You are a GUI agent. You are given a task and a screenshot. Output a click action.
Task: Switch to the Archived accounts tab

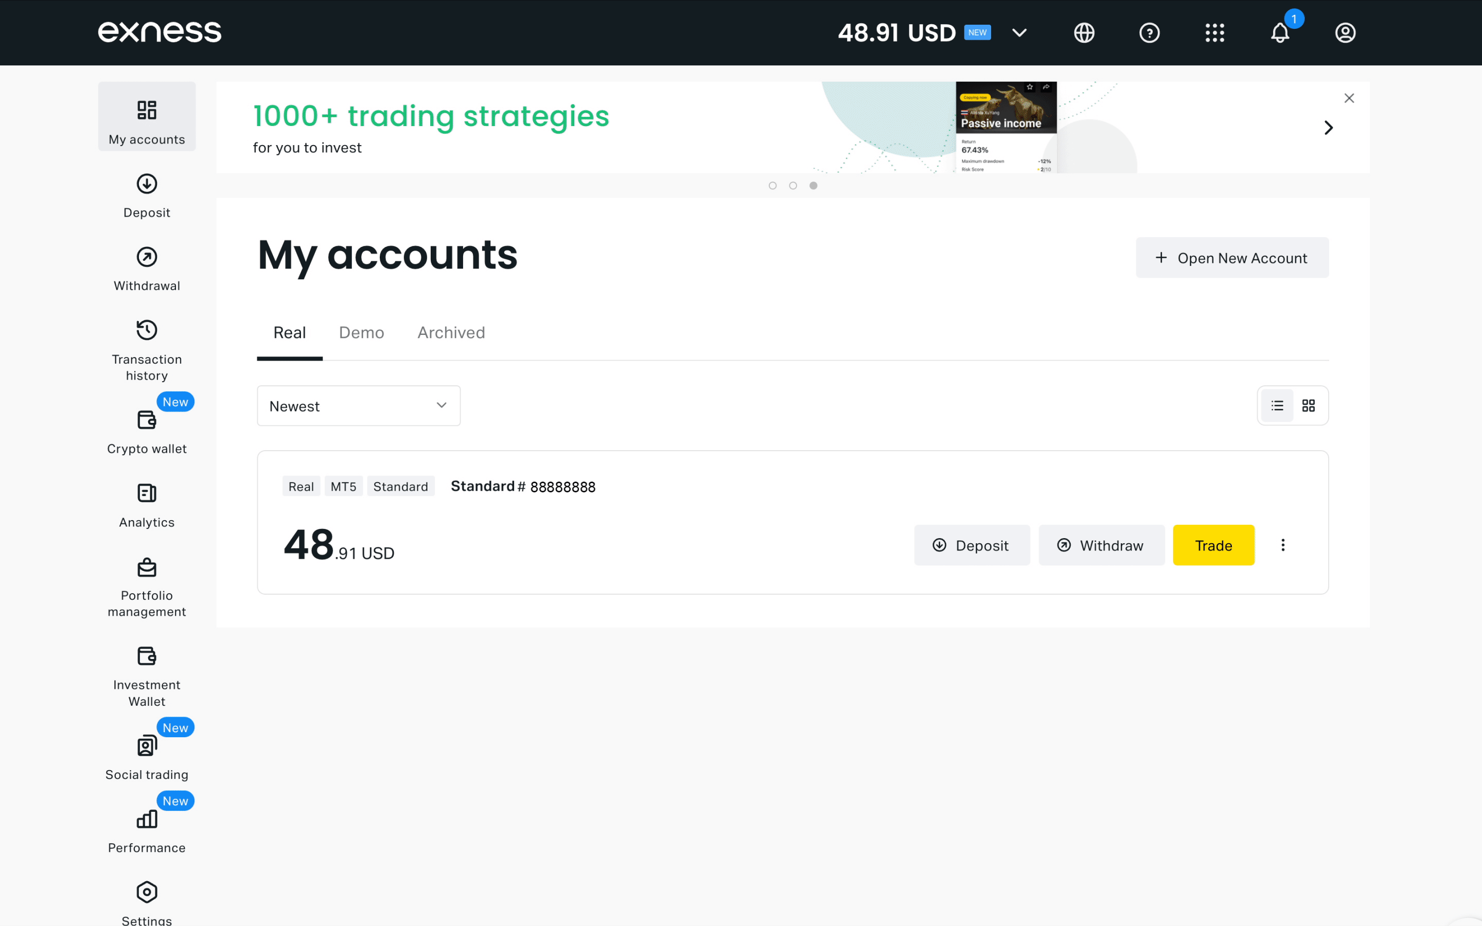pos(451,332)
